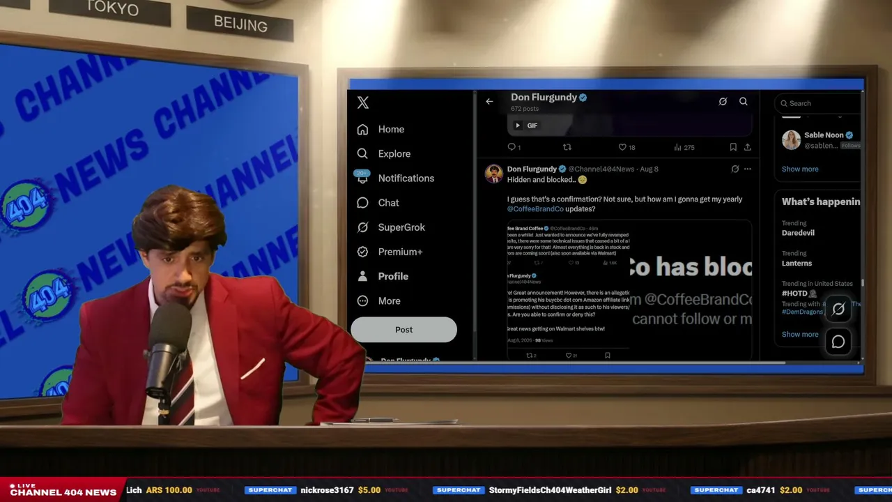Click the Search field on X
The height and width of the screenshot is (502, 892).
[818, 103]
